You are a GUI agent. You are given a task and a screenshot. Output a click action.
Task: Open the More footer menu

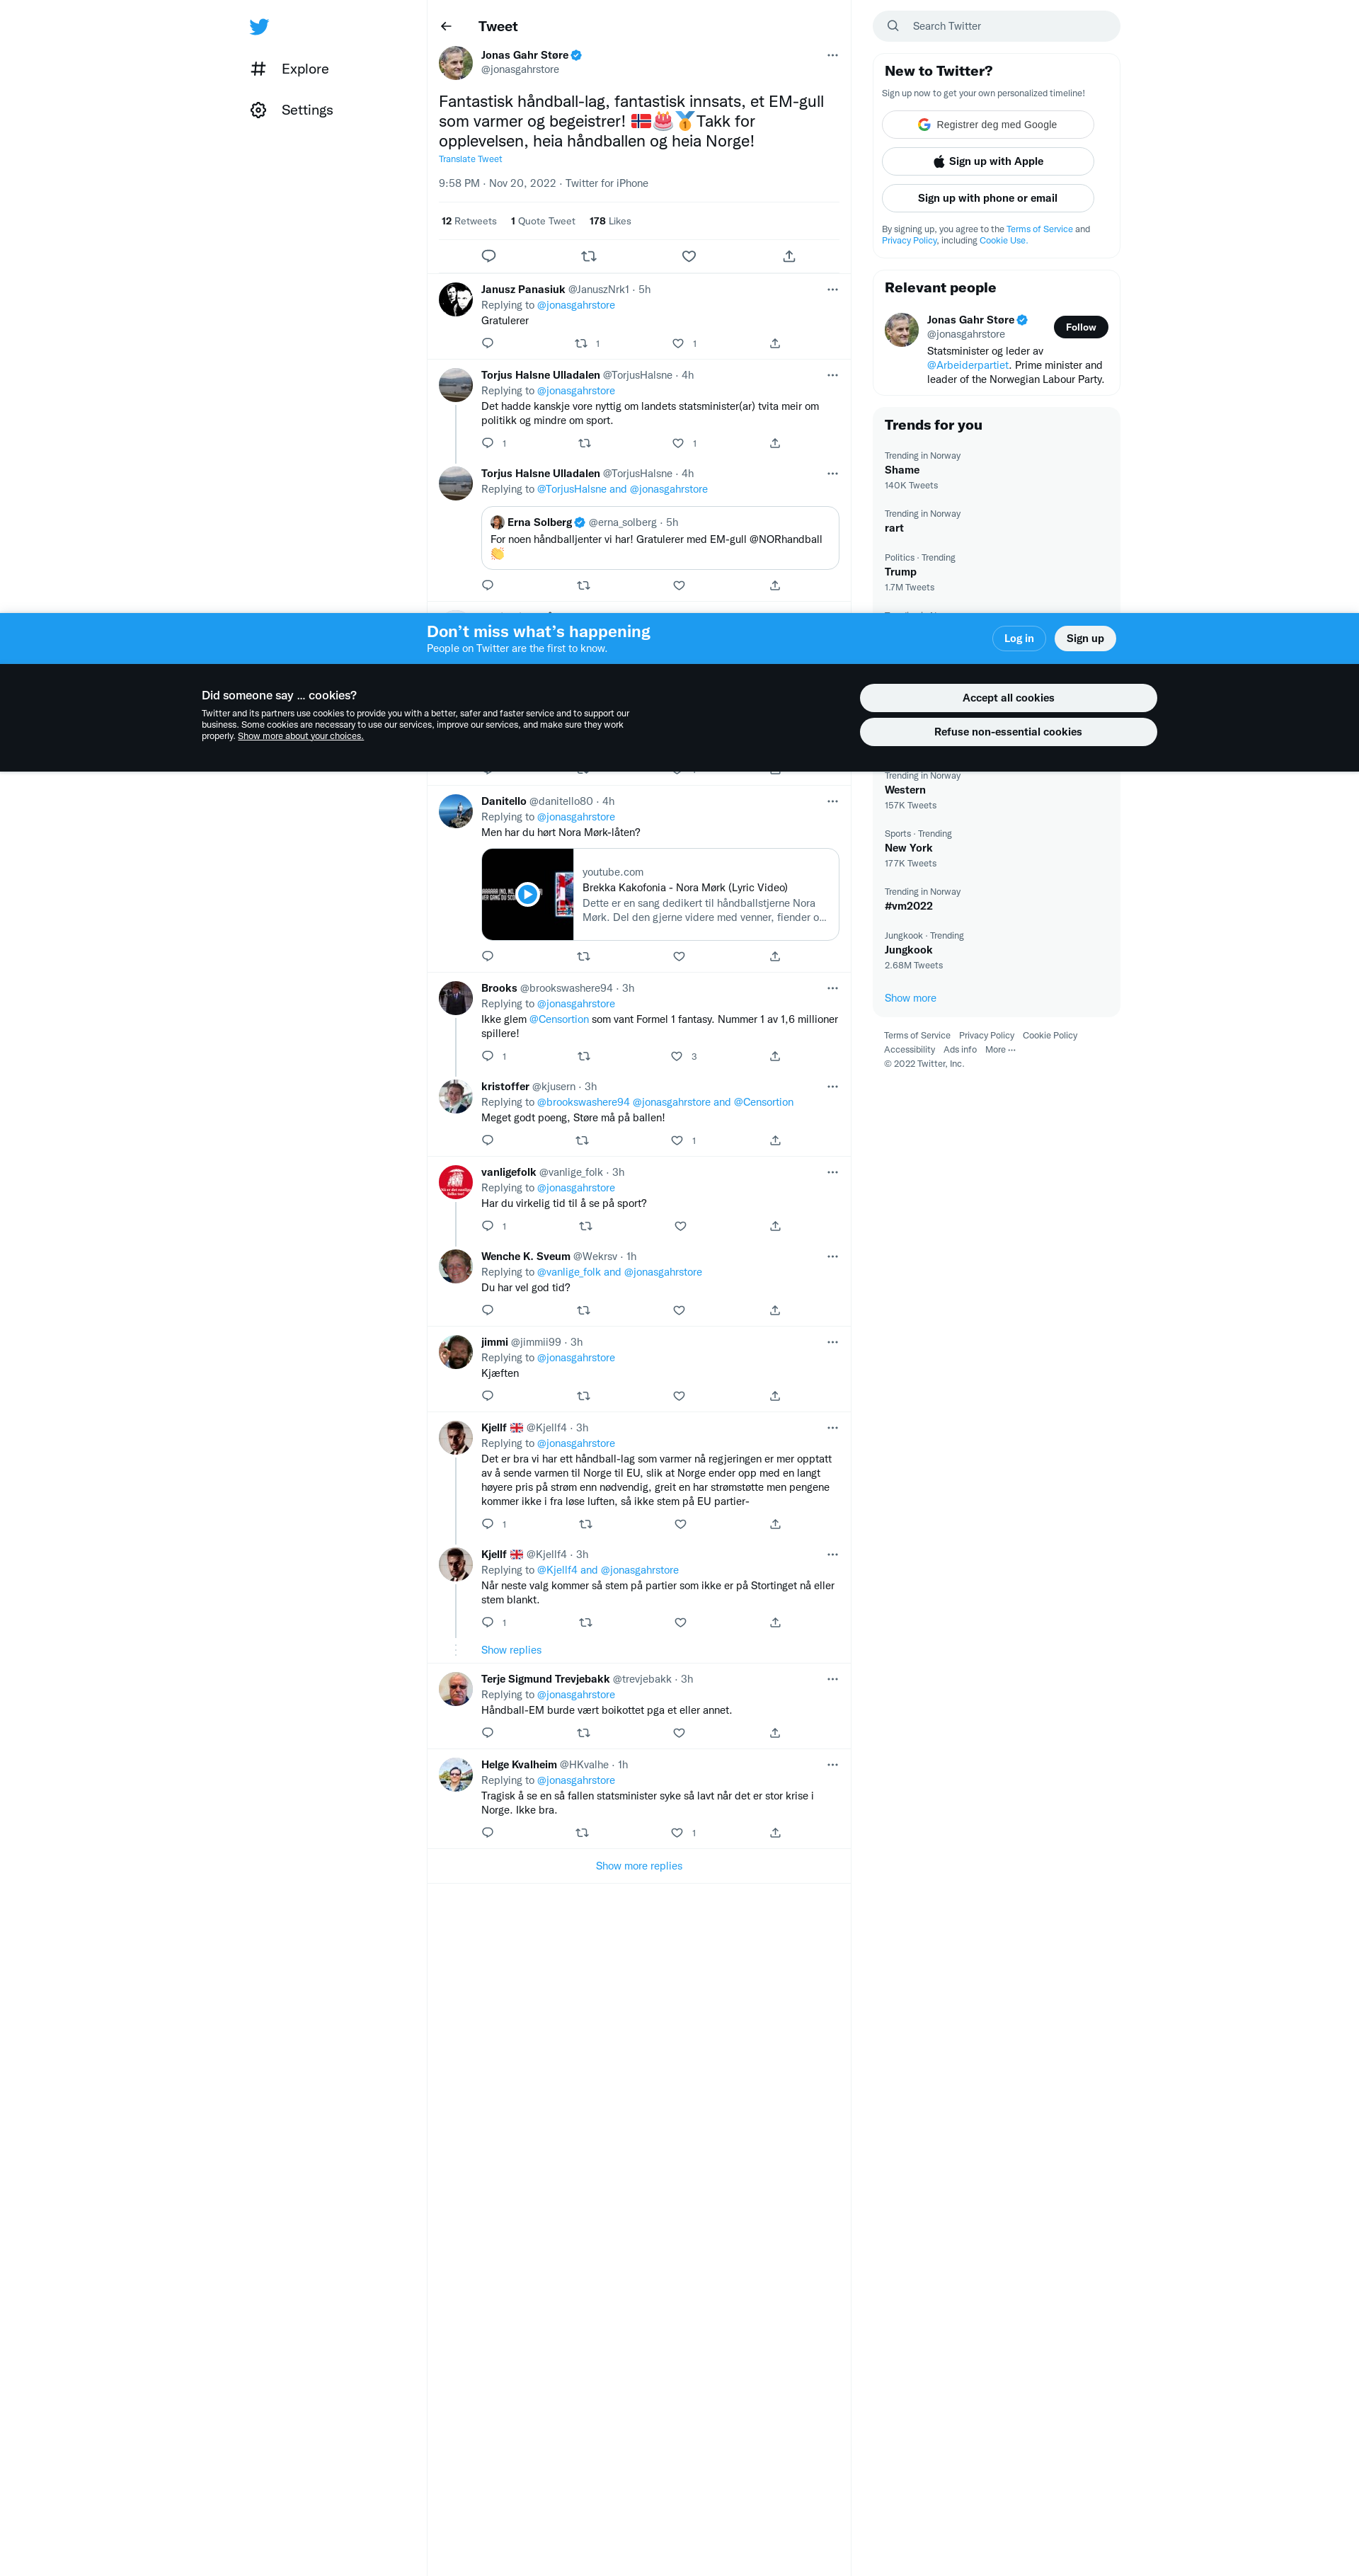pyautogui.click(x=1000, y=1050)
